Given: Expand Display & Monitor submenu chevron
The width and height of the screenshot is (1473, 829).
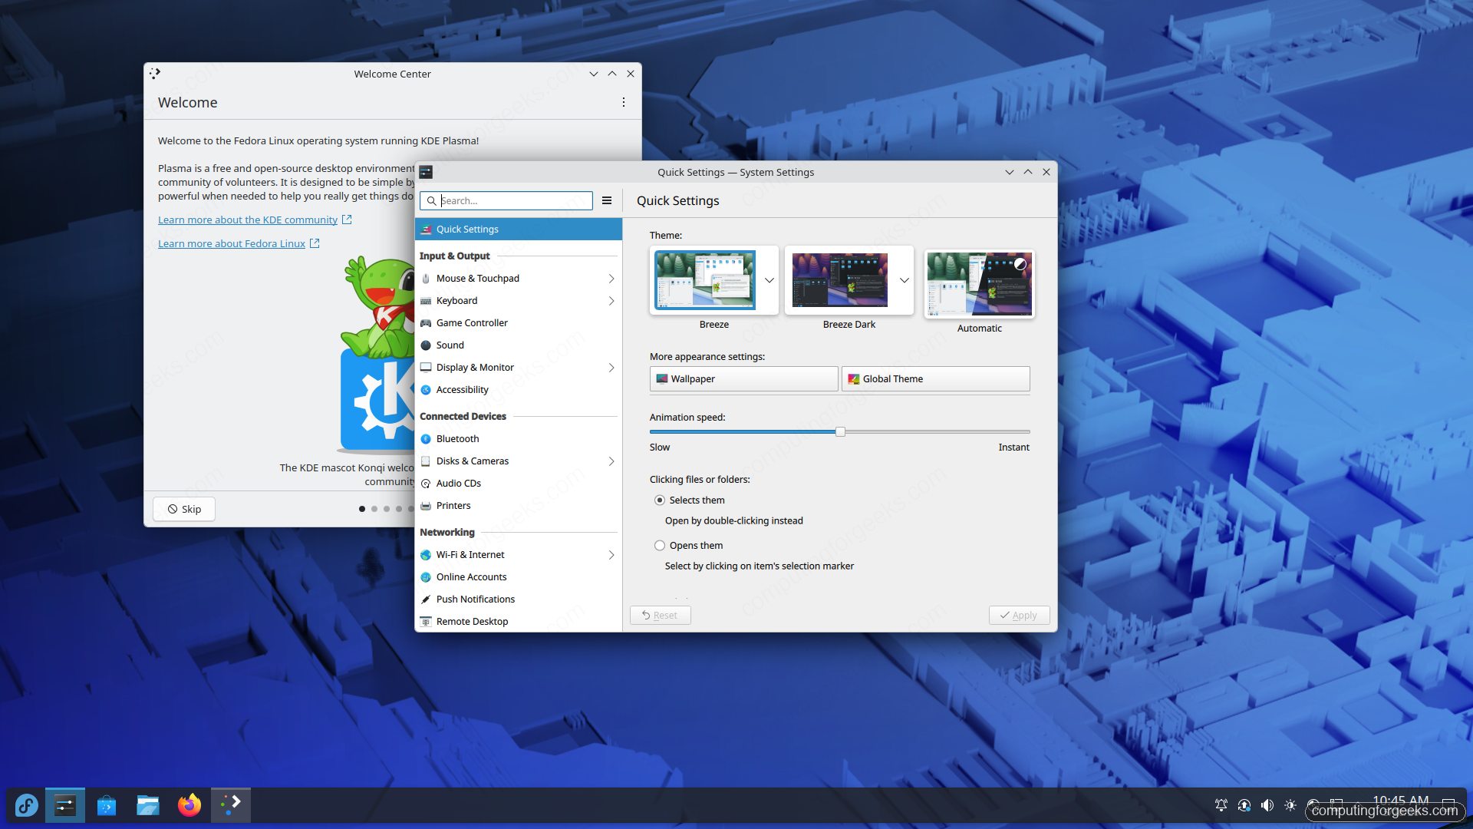Looking at the screenshot, I should 611,368.
